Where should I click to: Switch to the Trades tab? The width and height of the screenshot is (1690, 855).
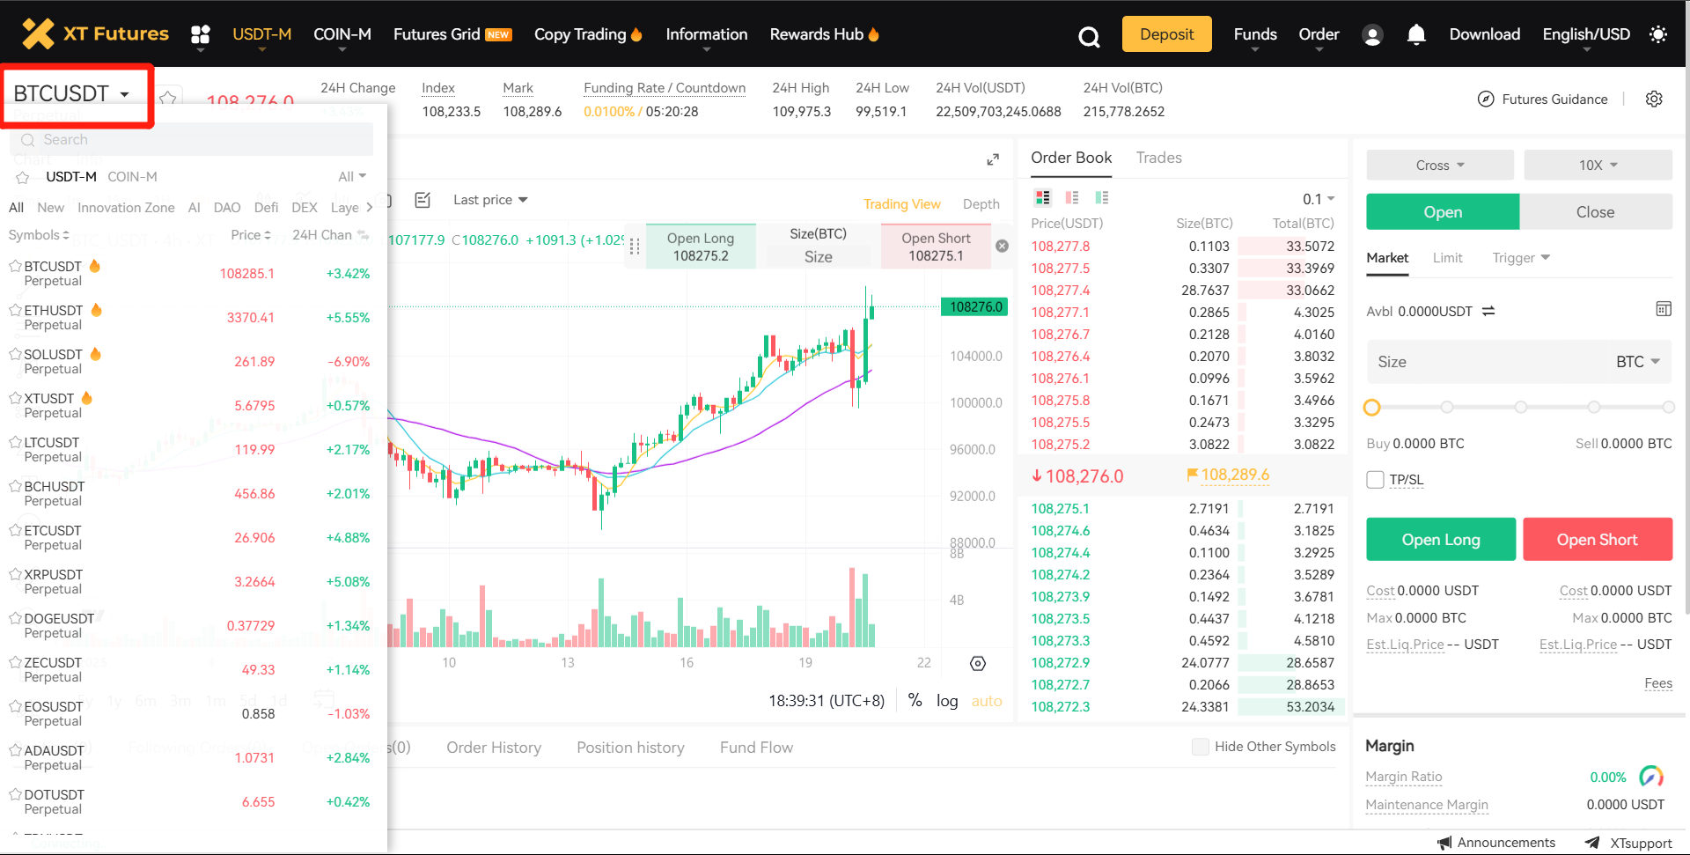(x=1158, y=158)
